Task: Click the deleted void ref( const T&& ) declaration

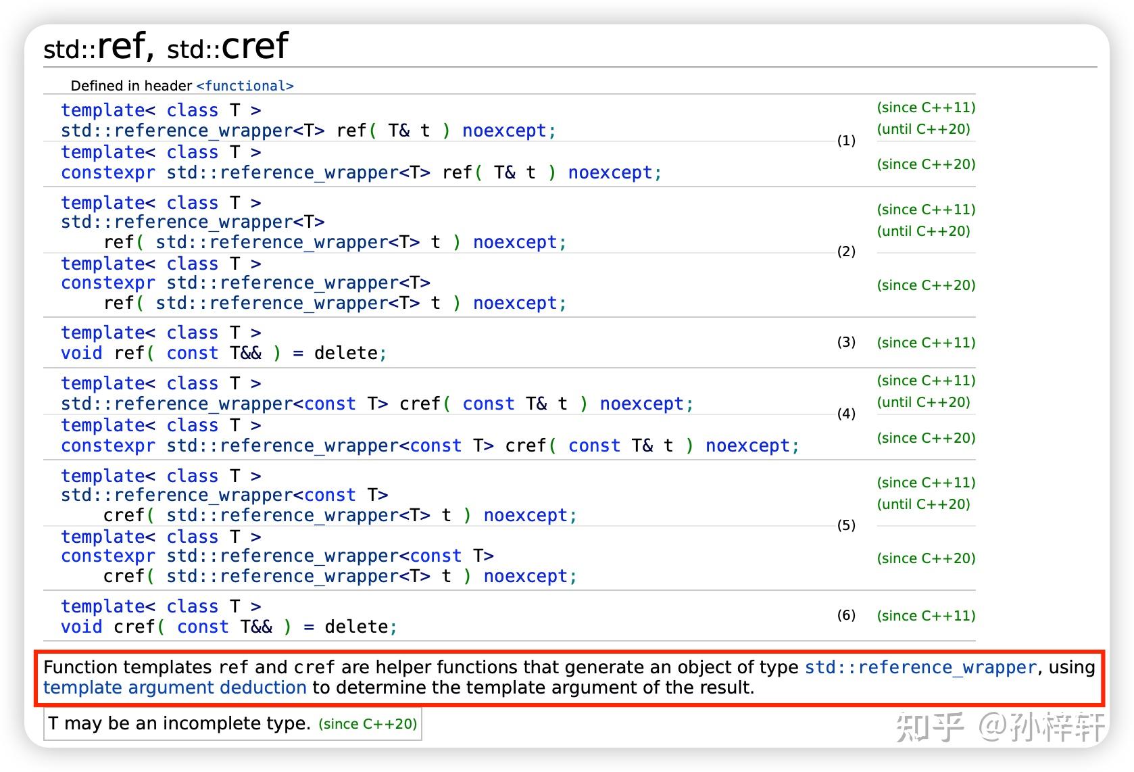Action: pos(223,353)
